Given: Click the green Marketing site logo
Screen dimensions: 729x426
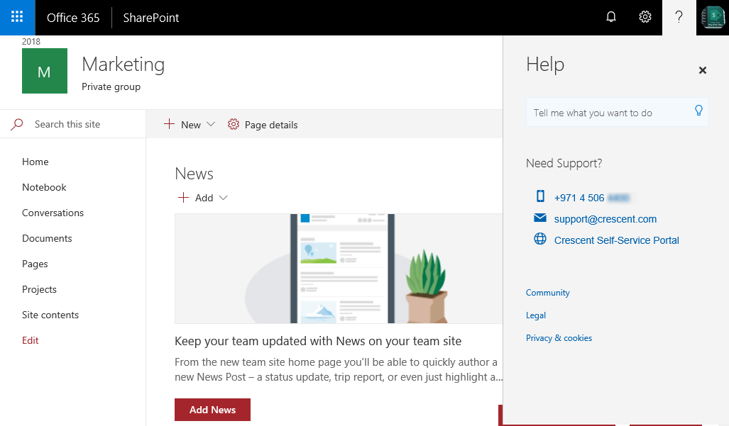Looking at the screenshot, I should pyautogui.click(x=45, y=71).
